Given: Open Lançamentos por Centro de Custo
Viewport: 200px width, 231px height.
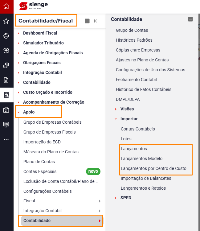Looking at the screenshot, I should point(153,168).
